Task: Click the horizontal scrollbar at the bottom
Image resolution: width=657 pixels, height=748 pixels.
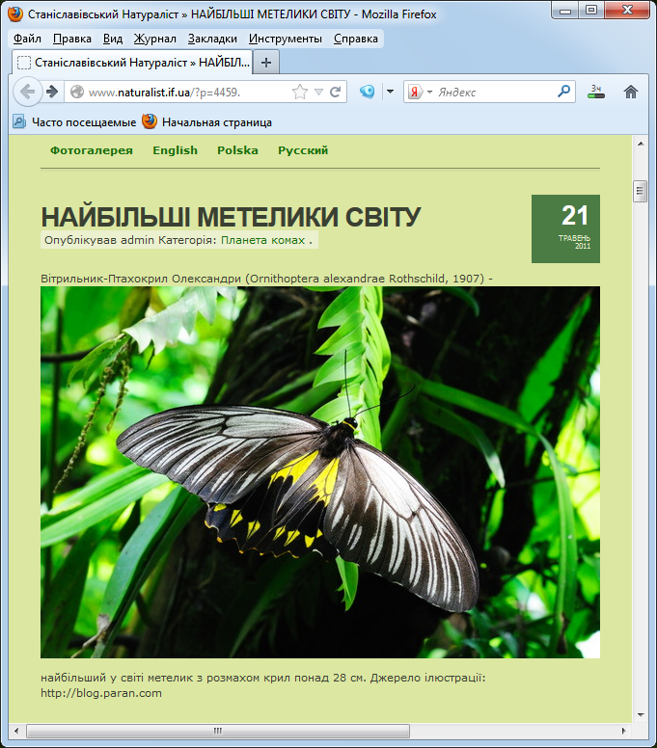Action: click(217, 731)
